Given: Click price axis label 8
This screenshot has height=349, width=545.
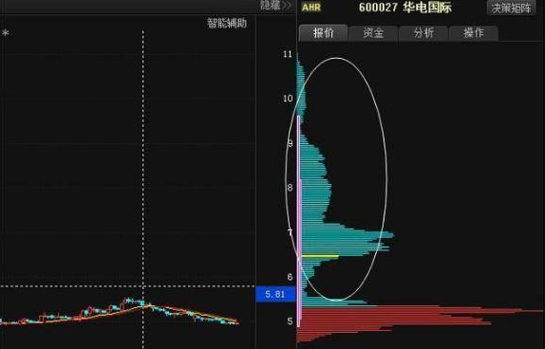Looking at the screenshot, I should (x=290, y=188).
